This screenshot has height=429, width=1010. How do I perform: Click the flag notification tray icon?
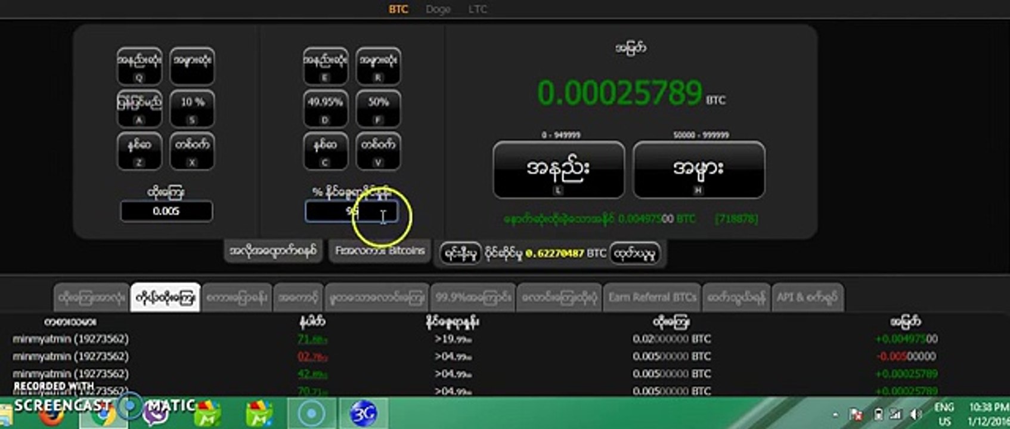[x=856, y=414]
